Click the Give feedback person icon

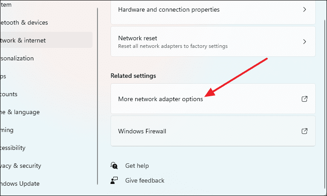[x=114, y=180]
